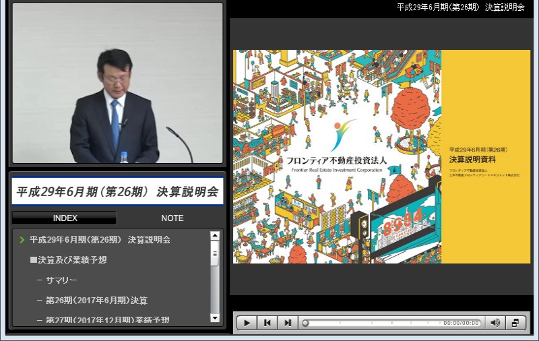Start playback with the play button

(247, 323)
